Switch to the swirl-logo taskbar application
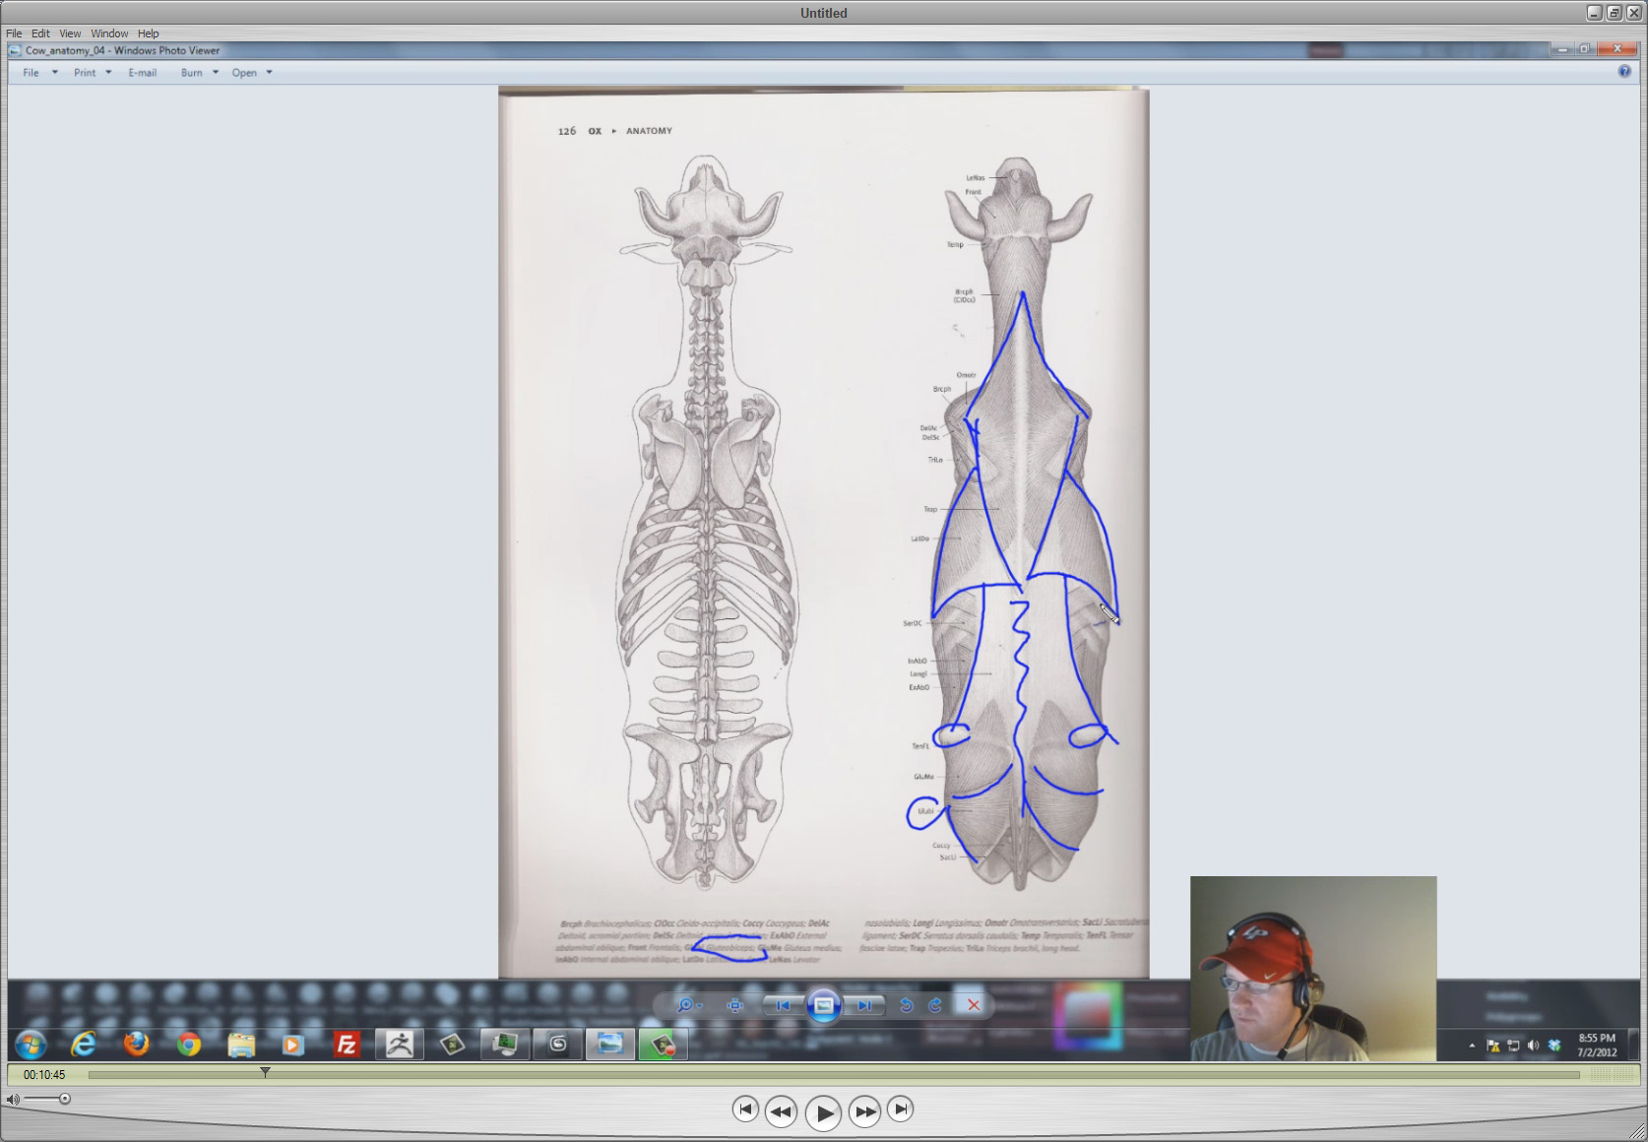1648x1142 pixels. (558, 1044)
